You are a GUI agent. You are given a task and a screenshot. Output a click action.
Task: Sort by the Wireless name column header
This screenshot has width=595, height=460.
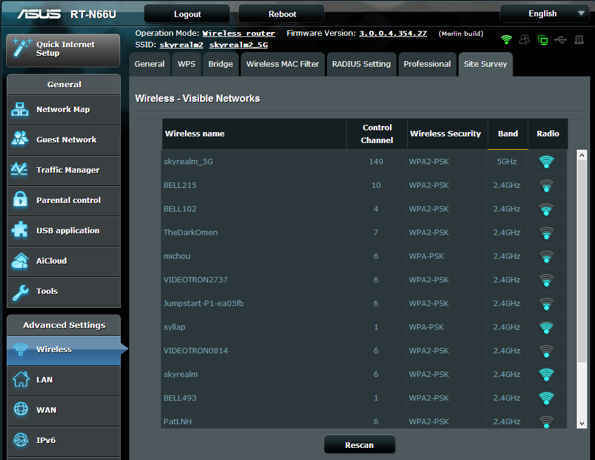(254, 134)
